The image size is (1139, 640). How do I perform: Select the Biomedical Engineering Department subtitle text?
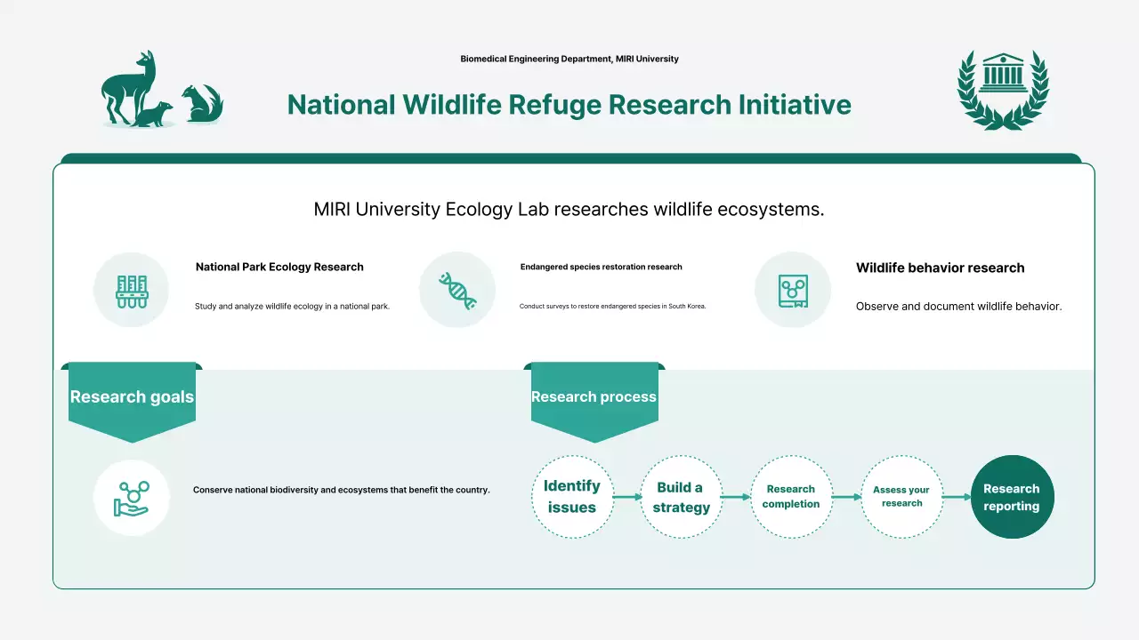point(569,59)
